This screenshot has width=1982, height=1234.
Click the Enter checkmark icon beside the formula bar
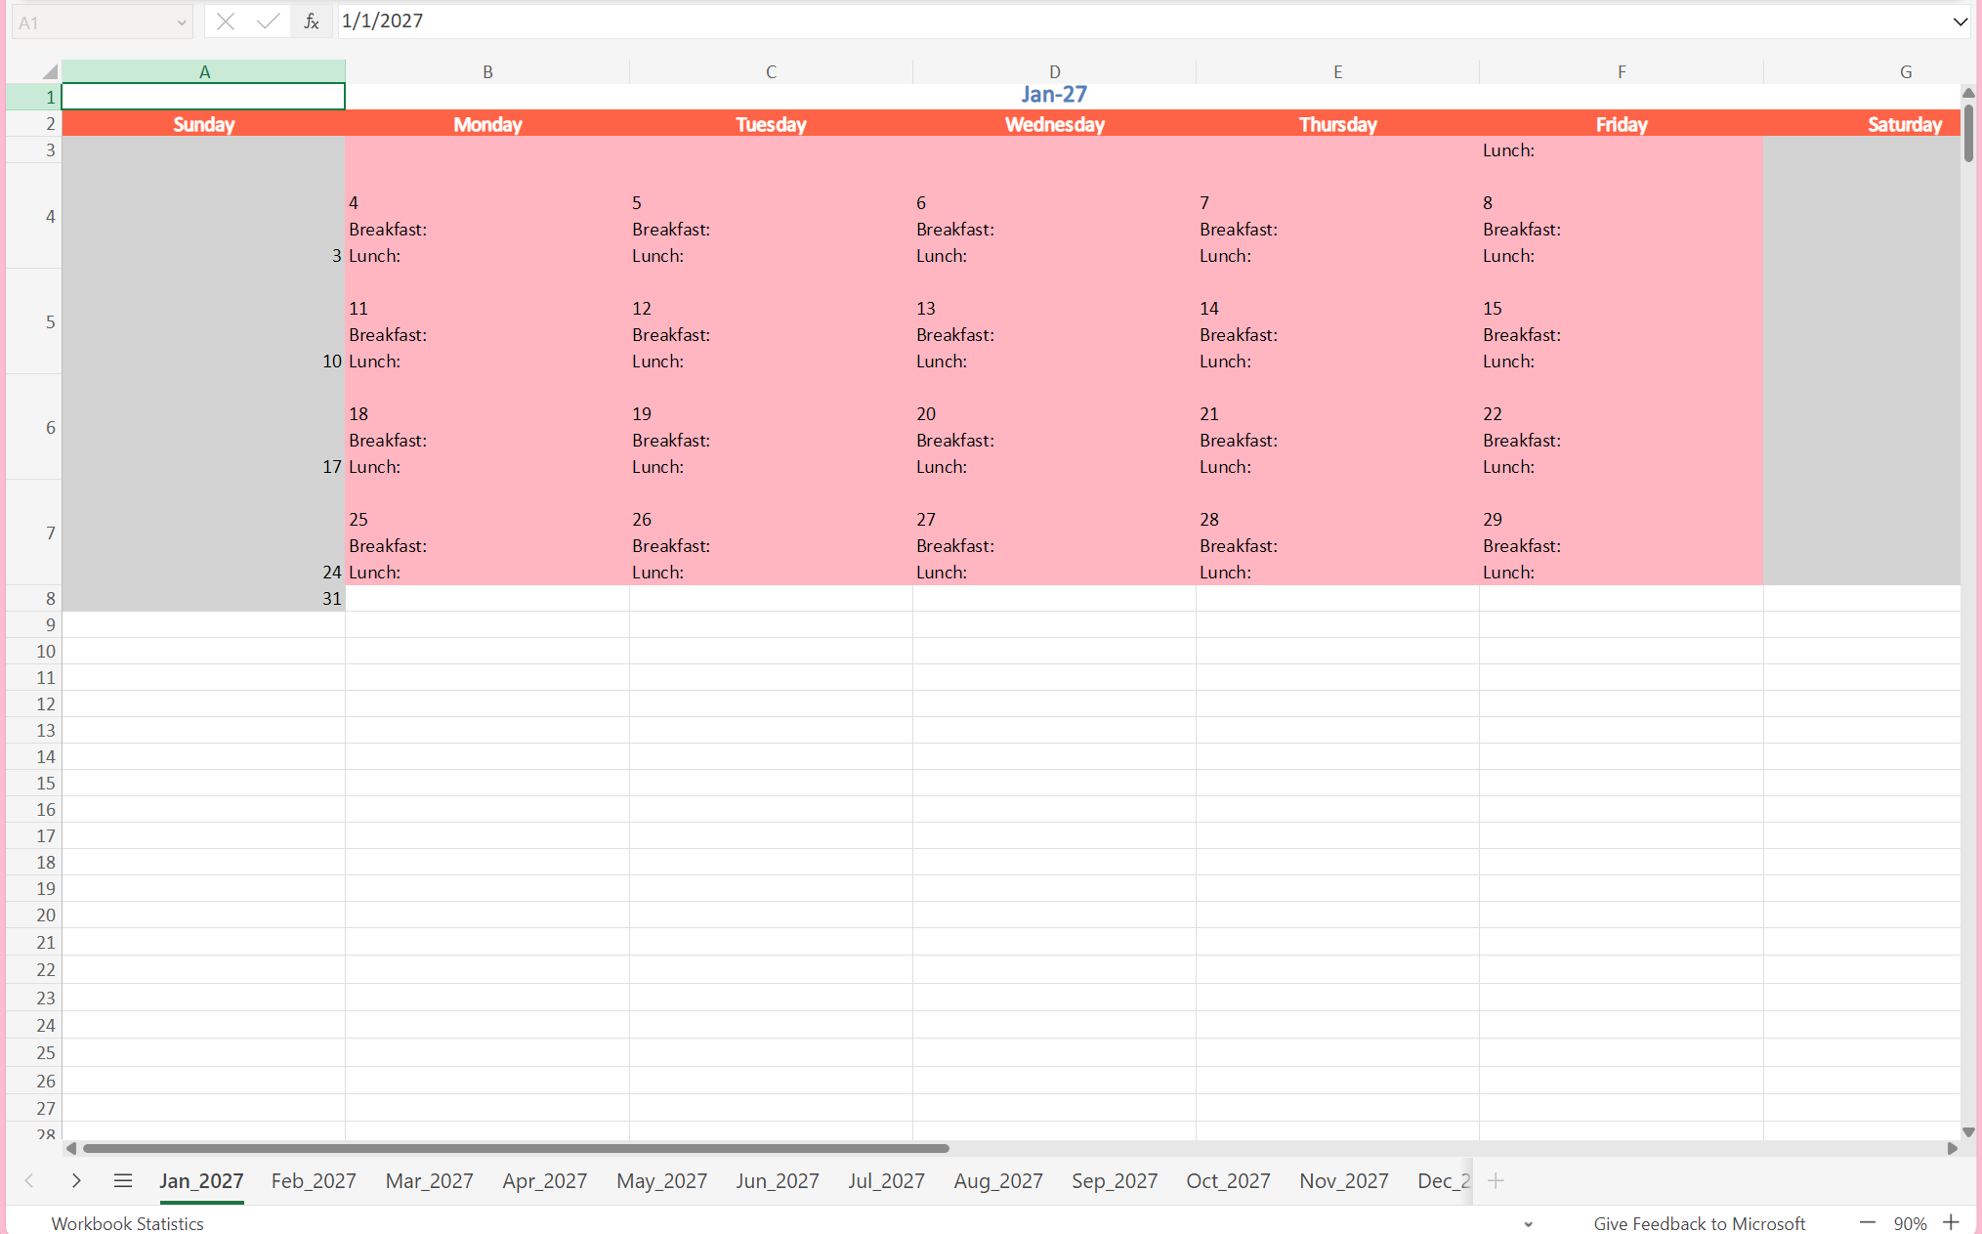pyautogui.click(x=267, y=21)
